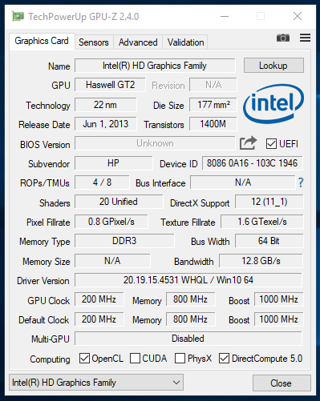Viewport: 320px width, 401px height.
Task: Click the Memory Type field DDR3
Action: click(124, 241)
